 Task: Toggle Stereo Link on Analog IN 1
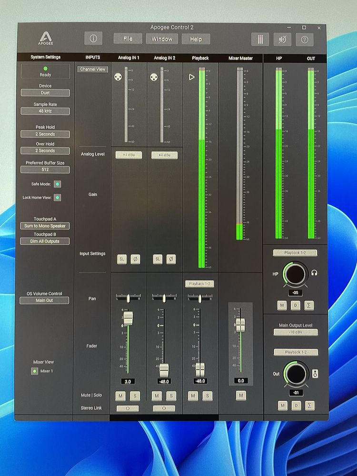point(128,408)
